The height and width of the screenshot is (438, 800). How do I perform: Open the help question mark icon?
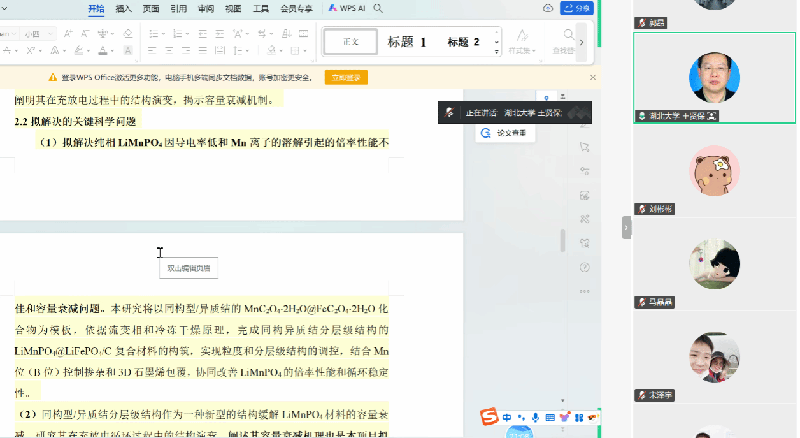click(584, 267)
